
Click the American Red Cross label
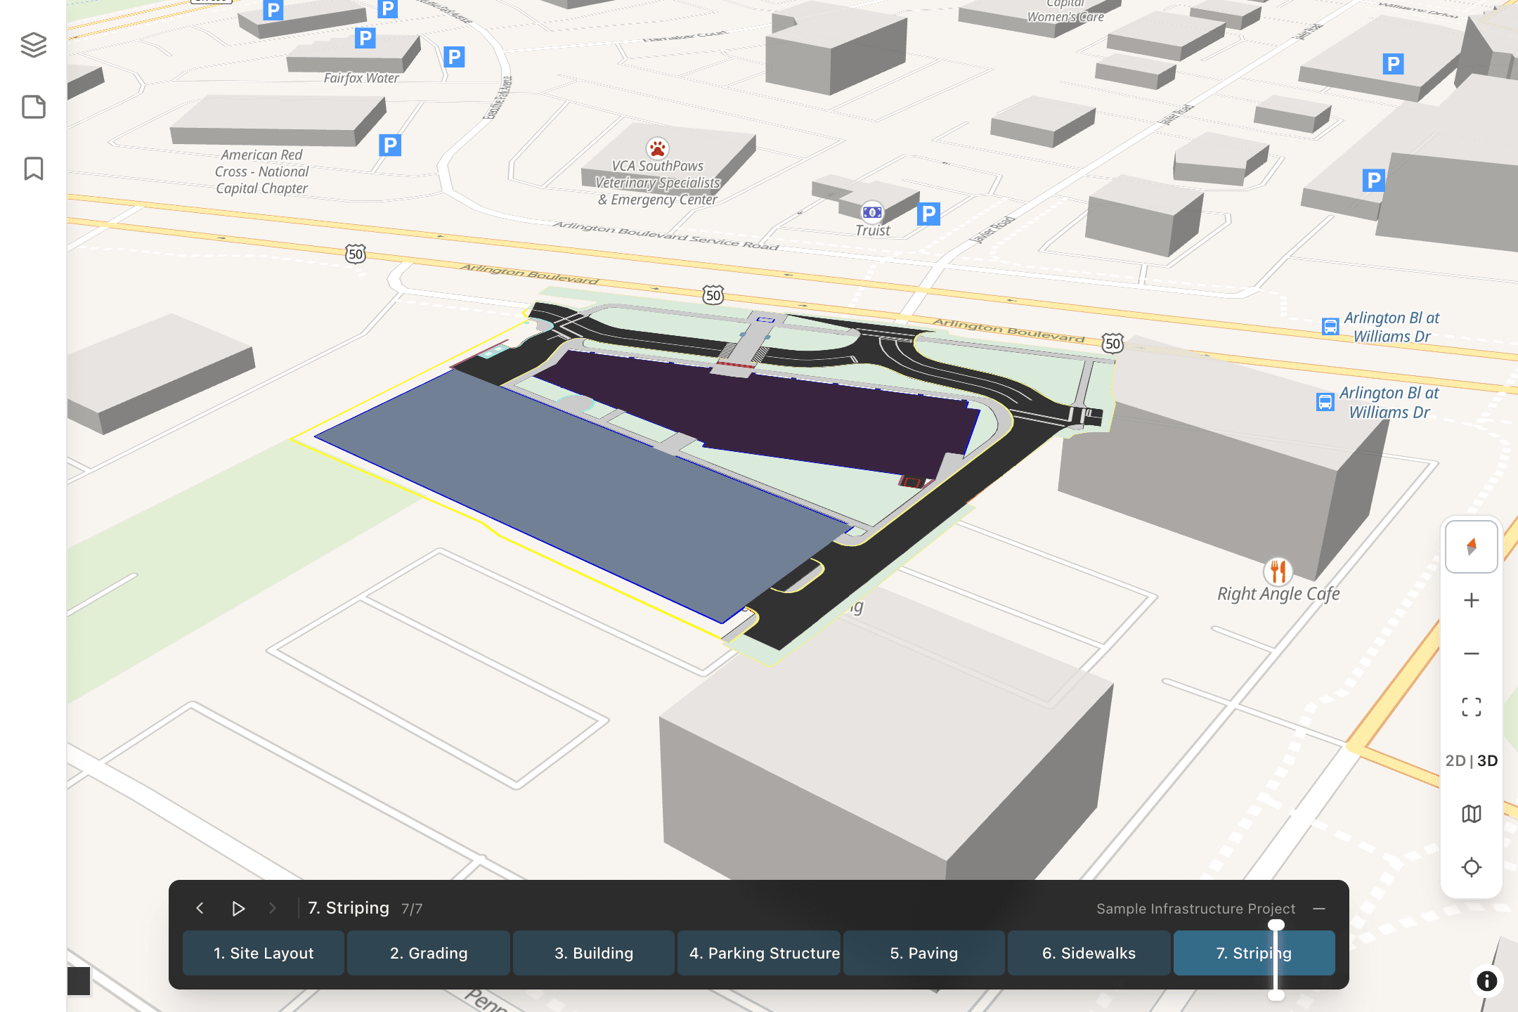click(261, 171)
